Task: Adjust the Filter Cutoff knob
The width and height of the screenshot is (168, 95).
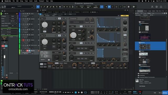Action: click(x=73, y=35)
